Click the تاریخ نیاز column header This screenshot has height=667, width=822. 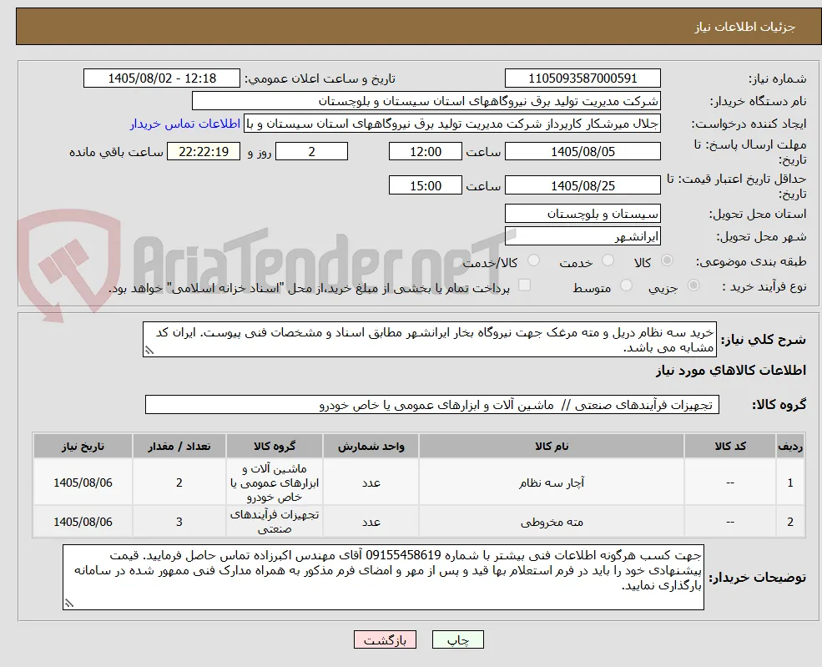click(x=83, y=447)
